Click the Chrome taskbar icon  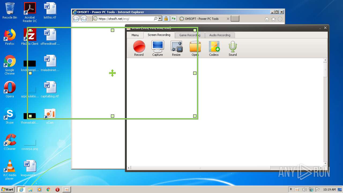point(49,190)
